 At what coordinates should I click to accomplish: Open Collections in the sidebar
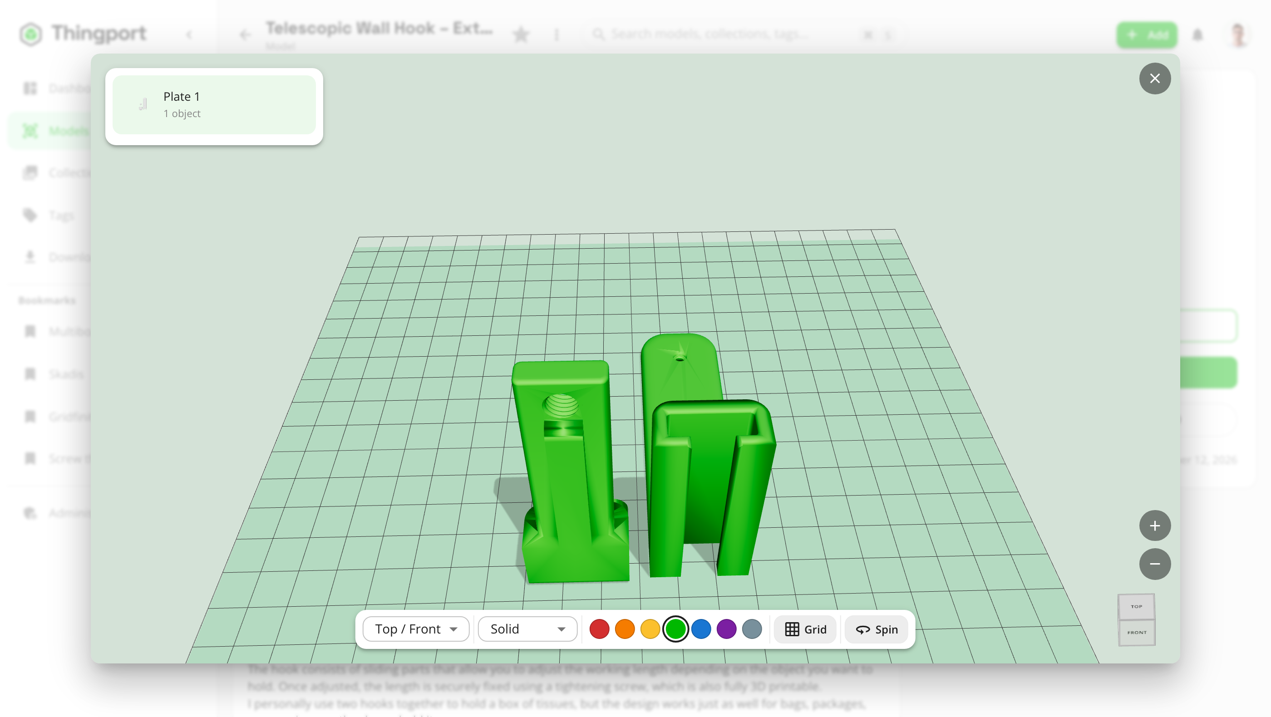(54, 172)
